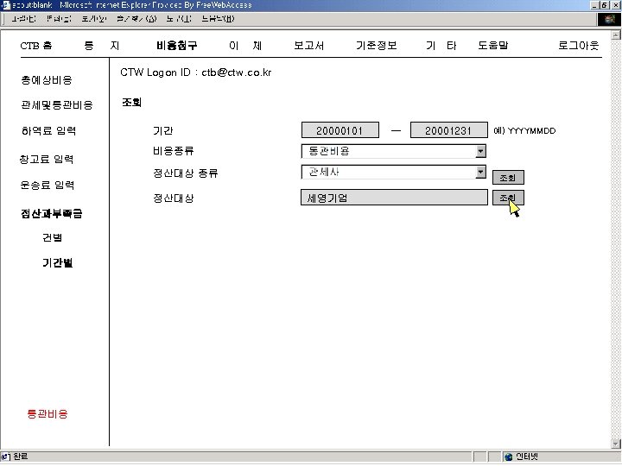622x466 pixels.
Task: Click 조회 button next to 정산대상 종류
Action: coord(508,178)
